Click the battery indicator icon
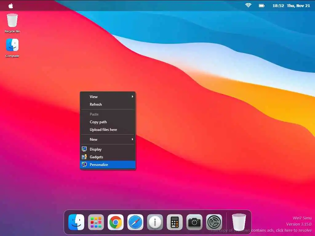 pyautogui.click(x=261, y=6)
